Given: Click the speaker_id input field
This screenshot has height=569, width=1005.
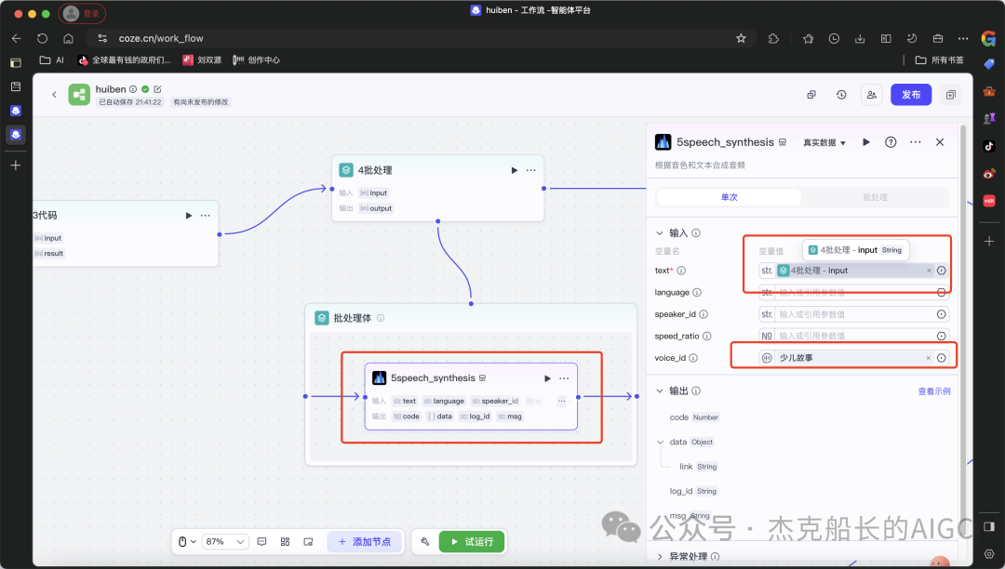Looking at the screenshot, I should pos(854,314).
